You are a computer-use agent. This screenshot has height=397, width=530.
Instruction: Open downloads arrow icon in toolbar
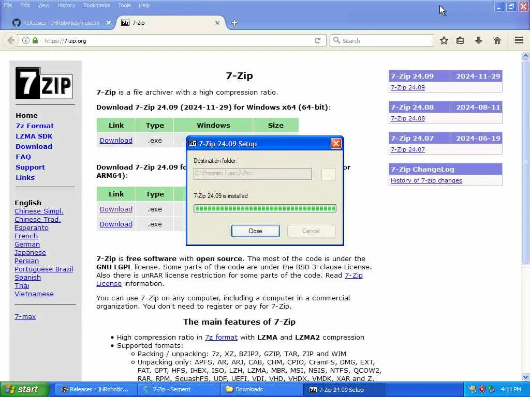(x=479, y=40)
